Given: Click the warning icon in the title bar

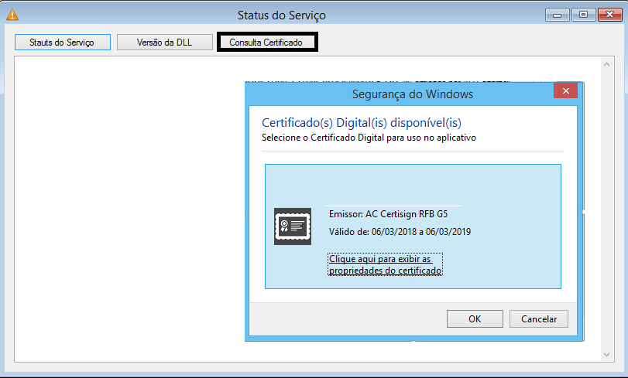Looking at the screenshot, I should click(12, 15).
